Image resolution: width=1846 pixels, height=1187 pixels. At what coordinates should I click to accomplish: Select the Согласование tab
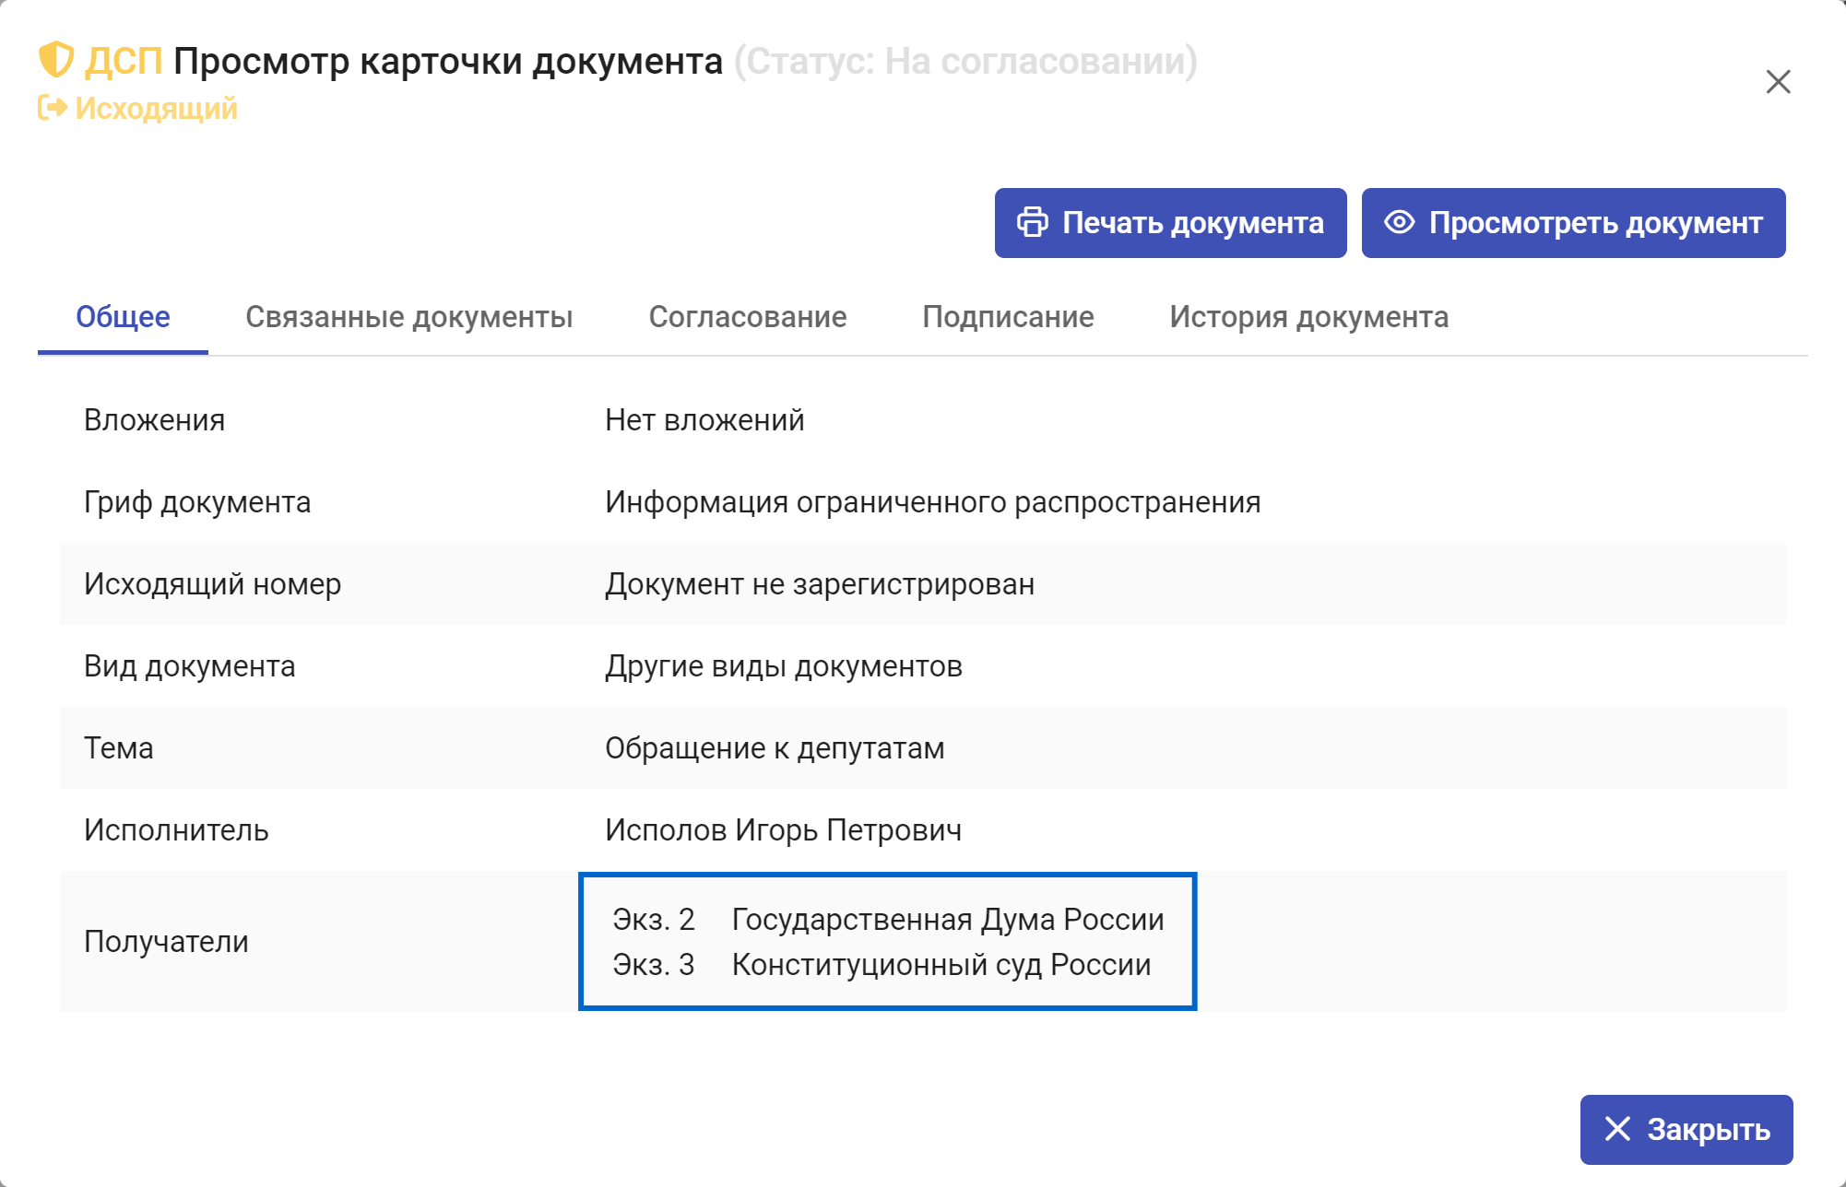[744, 317]
